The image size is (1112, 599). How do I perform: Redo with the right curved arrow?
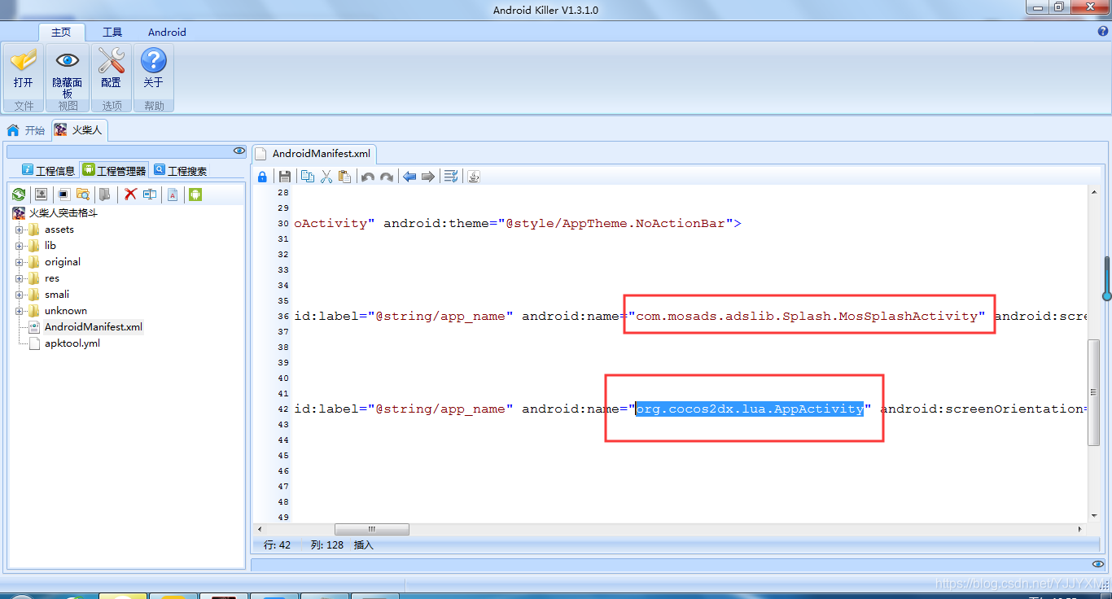tap(387, 177)
